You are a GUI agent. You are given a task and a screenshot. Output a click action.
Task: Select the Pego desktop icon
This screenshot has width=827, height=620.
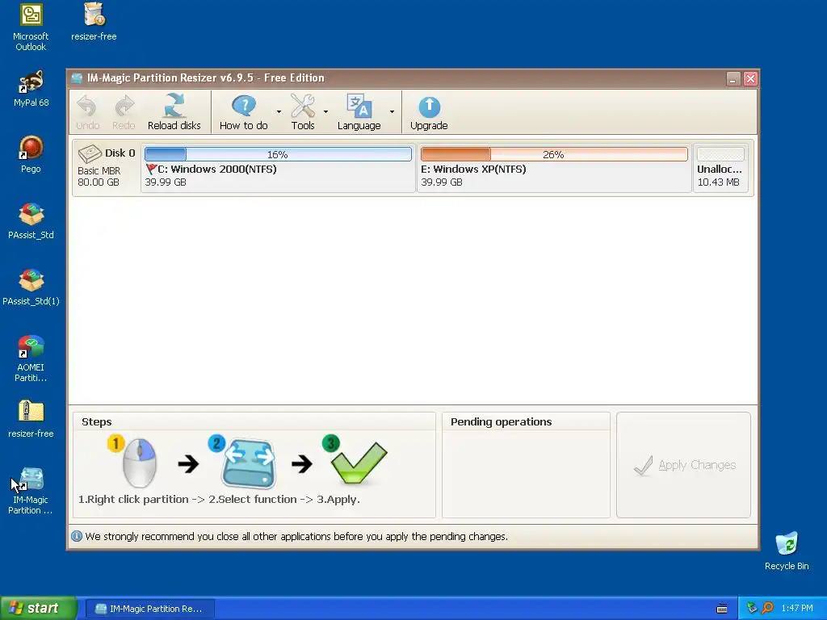pyautogui.click(x=31, y=154)
